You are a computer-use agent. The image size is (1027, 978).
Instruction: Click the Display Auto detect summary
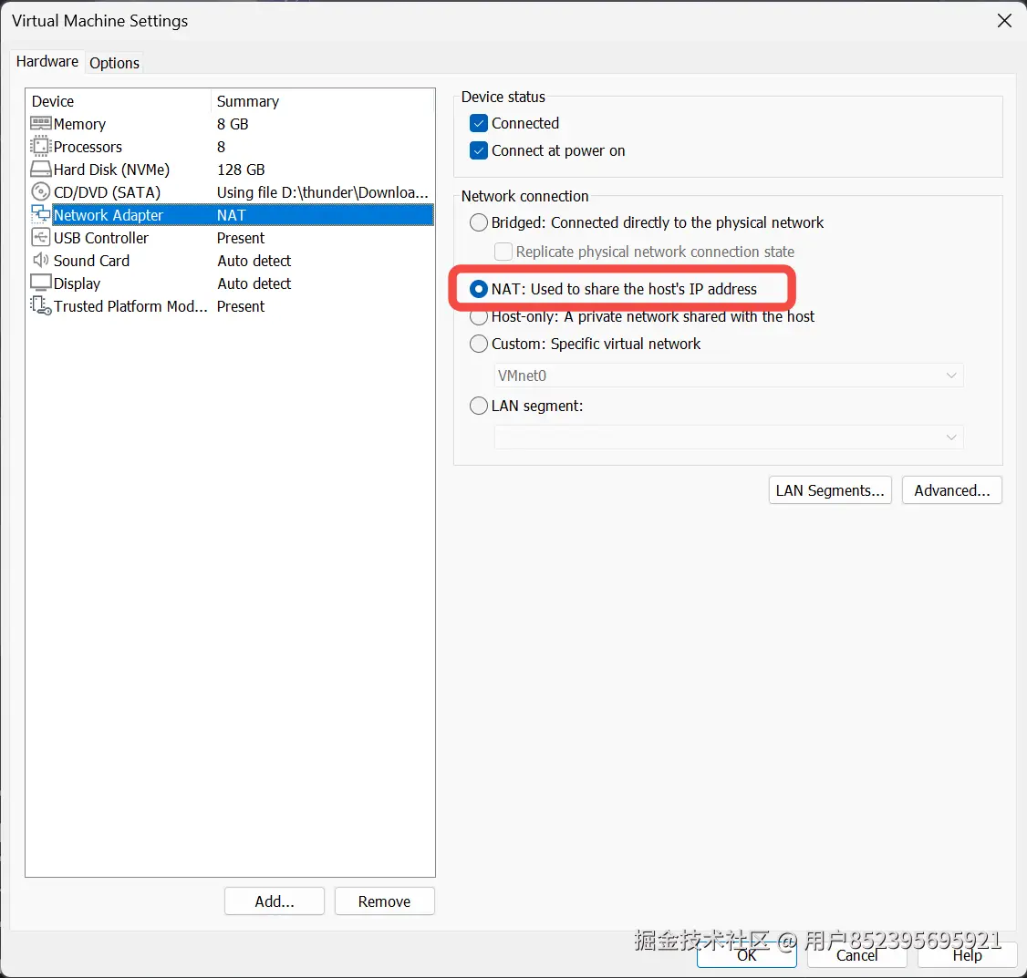254,283
